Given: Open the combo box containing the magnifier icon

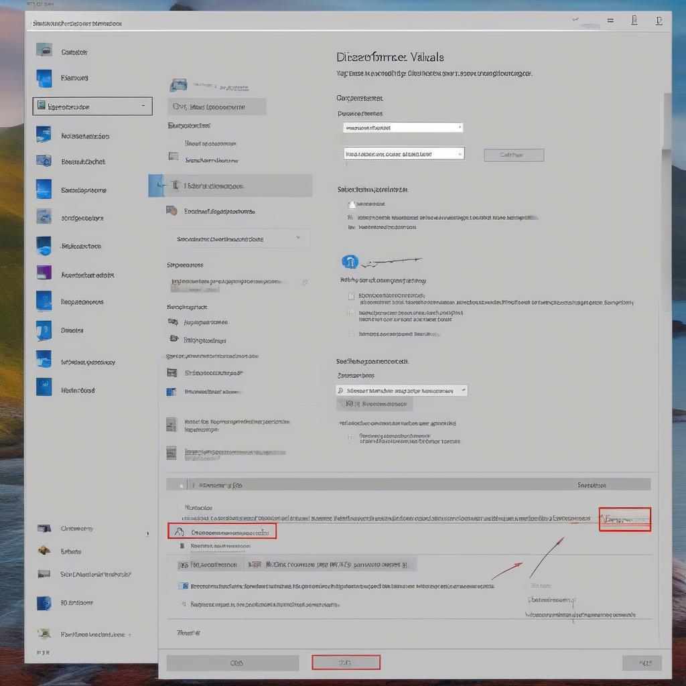Looking at the screenshot, I should point(402,391).
